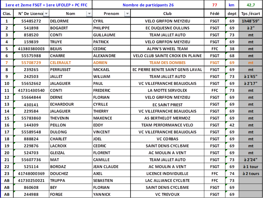Select the name cell THEVENIN

point(71,118)
